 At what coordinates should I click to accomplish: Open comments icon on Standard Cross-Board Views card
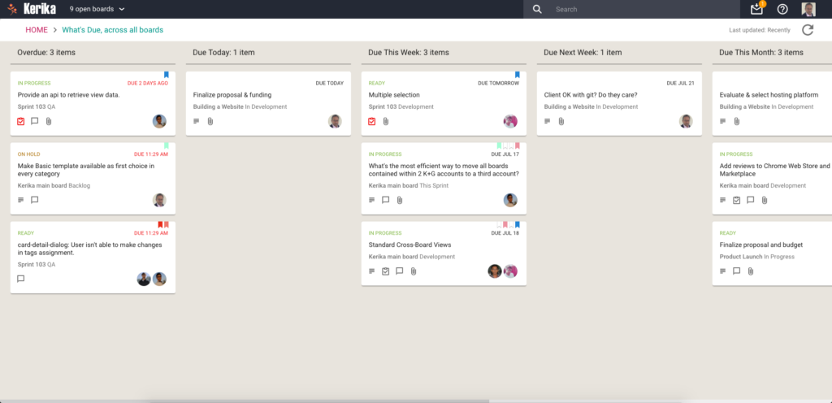400,271
